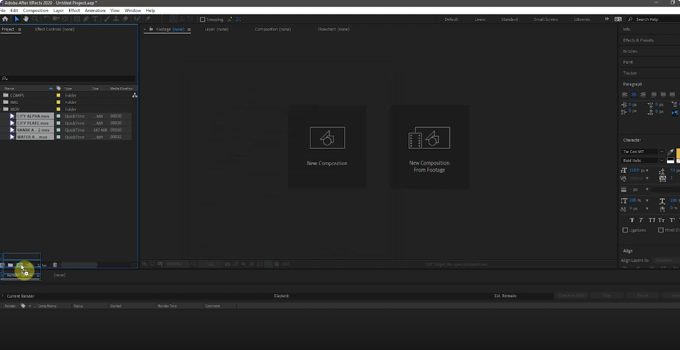Toggle the lock on Footage panel
This screenshot has height=350, width=680.
[151, 29]
